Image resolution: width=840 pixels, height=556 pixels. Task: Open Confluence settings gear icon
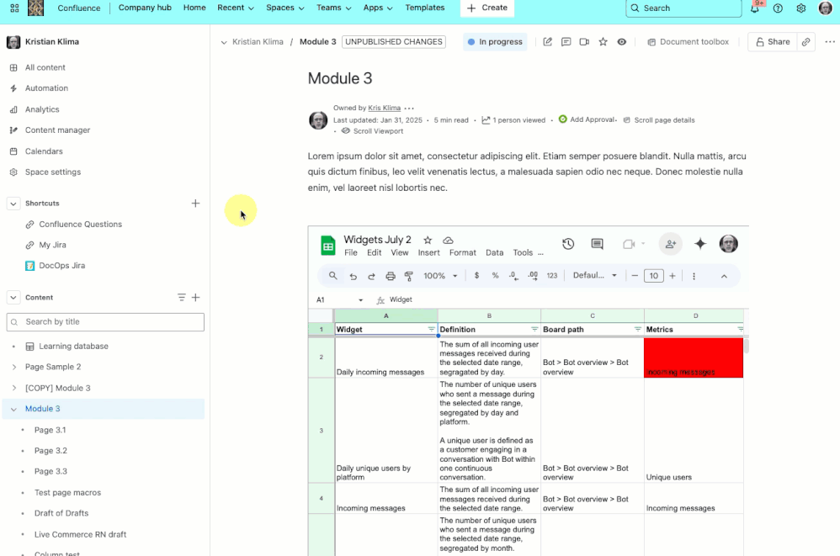click(801, 8)
